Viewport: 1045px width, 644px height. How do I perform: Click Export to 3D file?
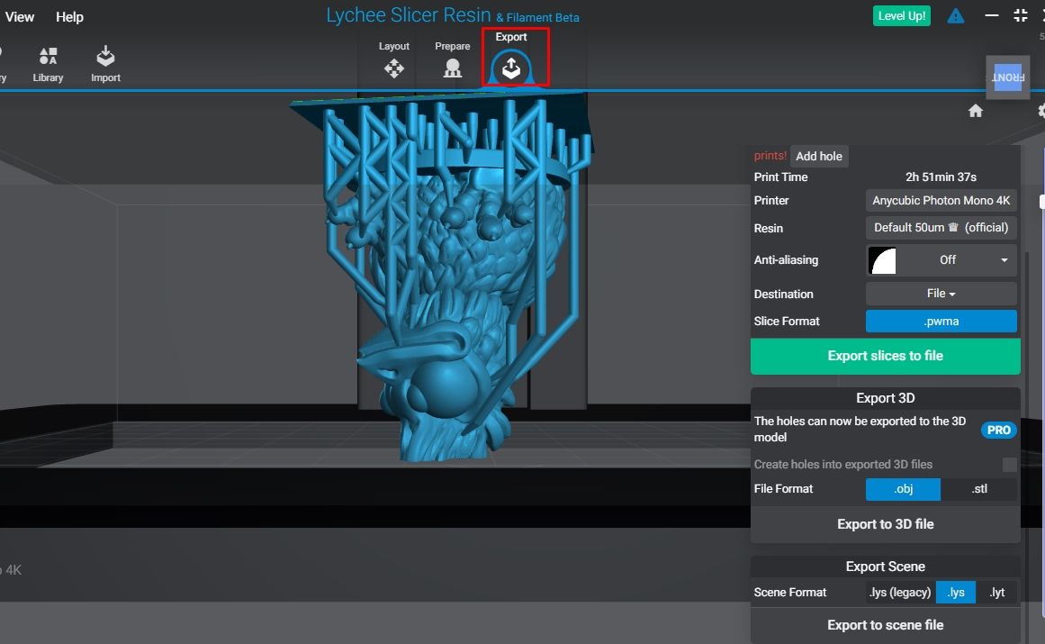coord(885,524)
